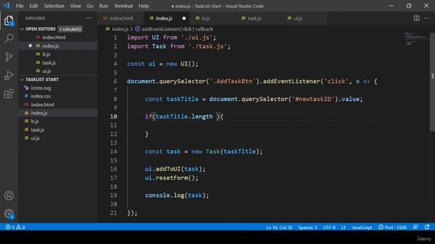Switch to the index.html tab
435x244 pixels.
point(121,18)
